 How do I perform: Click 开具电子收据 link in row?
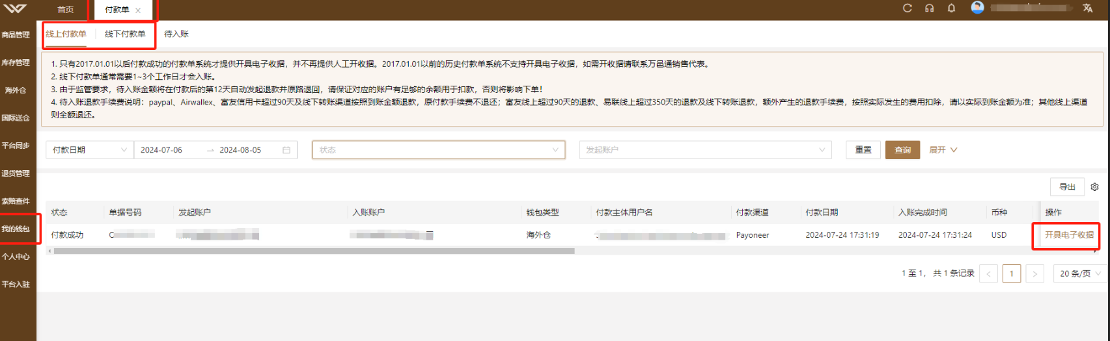[1069, 235]
